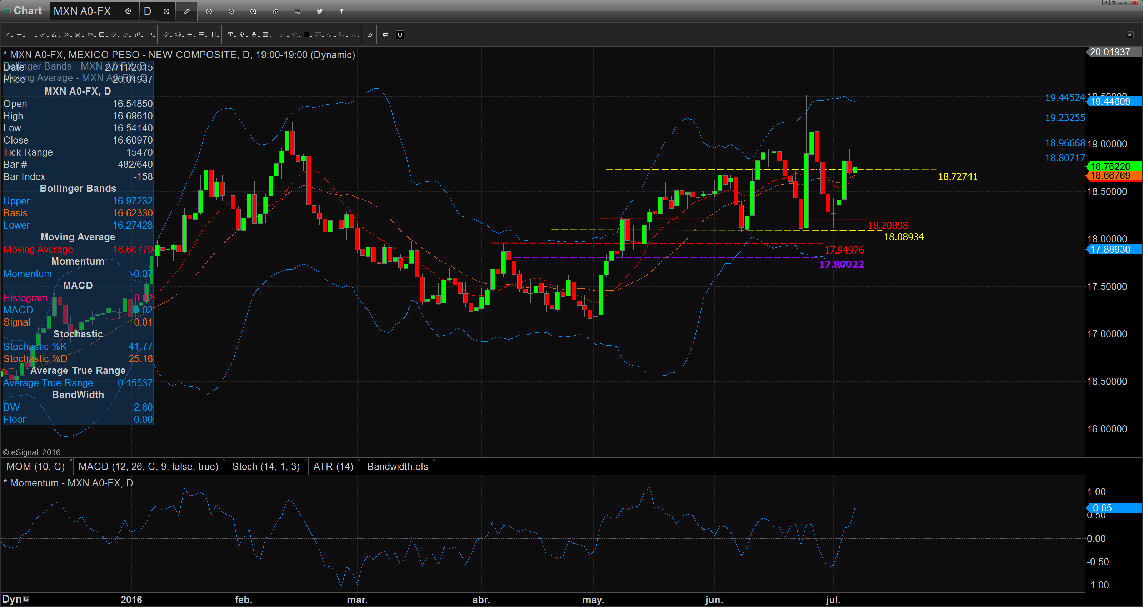Click the yellow 18.72741 level label
This screenshot has width=1143, height=607.
coord(958,177)
